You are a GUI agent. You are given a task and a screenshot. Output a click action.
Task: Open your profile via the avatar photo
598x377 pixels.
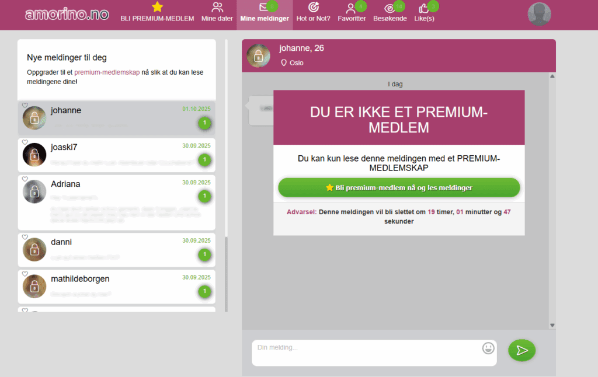coord(538,13)
